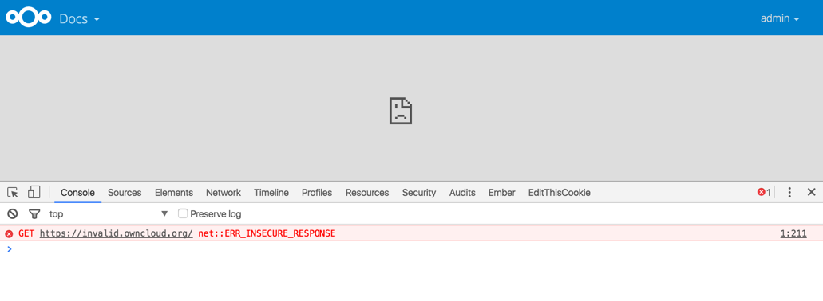This screenshot has height=301, width=823.
Task: Switch to the Resources tab
Action: click(x=367, y=193)
